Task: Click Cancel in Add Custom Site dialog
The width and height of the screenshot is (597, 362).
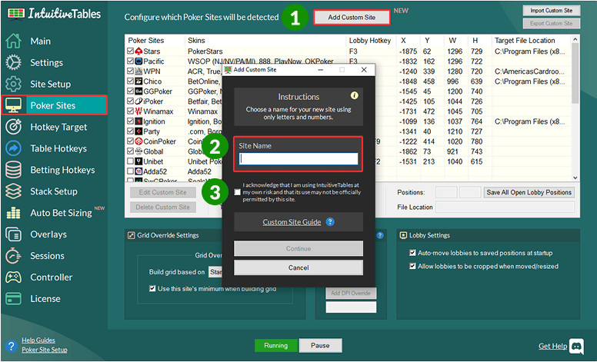Action: point(298,267)
